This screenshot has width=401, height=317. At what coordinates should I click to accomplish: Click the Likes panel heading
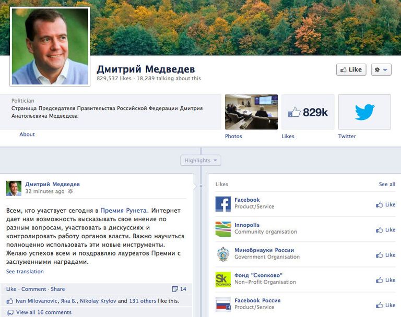click(x=222, y=184)
